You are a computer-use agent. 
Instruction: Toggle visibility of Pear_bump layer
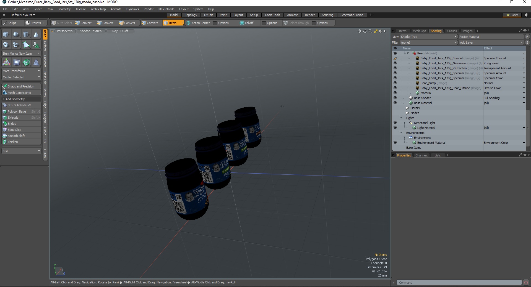(x=395, y=83)
